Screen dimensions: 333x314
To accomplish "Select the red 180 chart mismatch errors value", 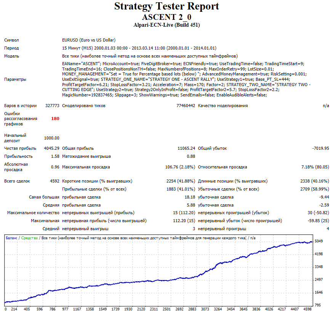I will pyautogui.click(x=55, y=119).
